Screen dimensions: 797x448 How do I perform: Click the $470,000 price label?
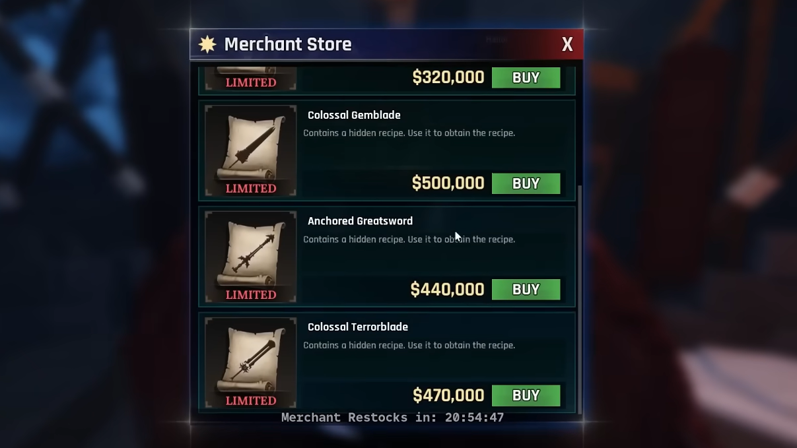coord(448,395)
